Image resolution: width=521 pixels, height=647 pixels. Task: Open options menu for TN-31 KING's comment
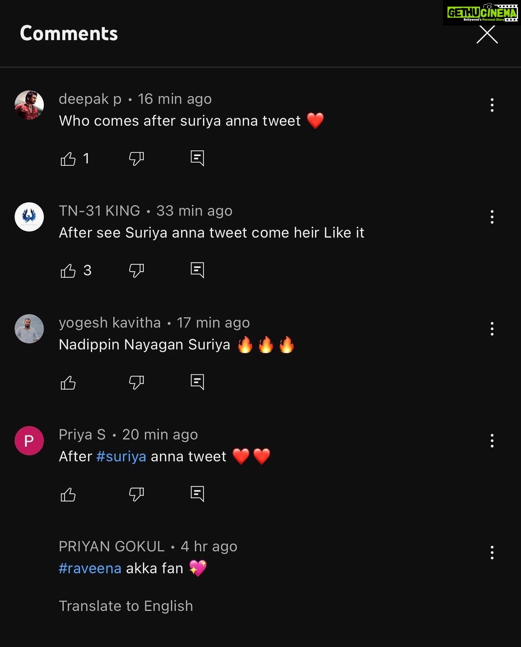[x=492, y=217]
